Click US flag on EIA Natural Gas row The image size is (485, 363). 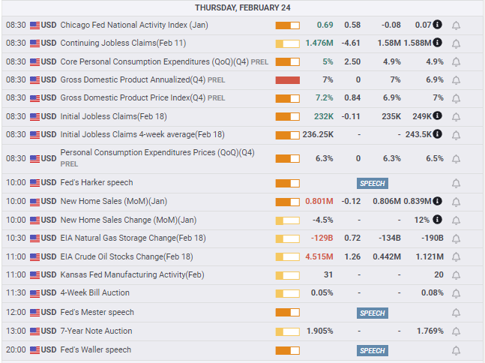point(34,238)
